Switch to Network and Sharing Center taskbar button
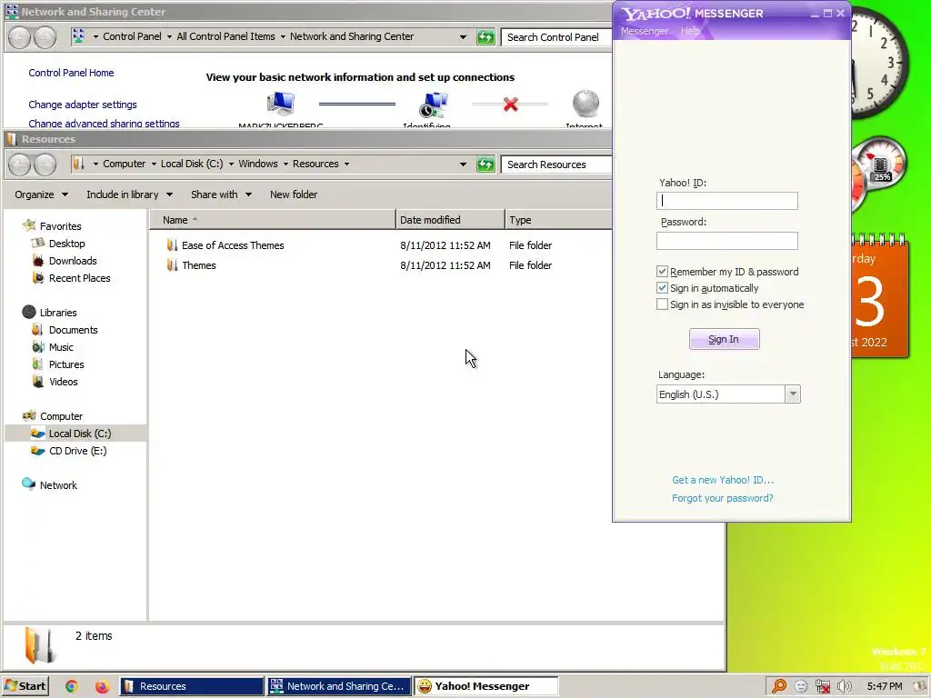The image size is (931, 698). 339,686
